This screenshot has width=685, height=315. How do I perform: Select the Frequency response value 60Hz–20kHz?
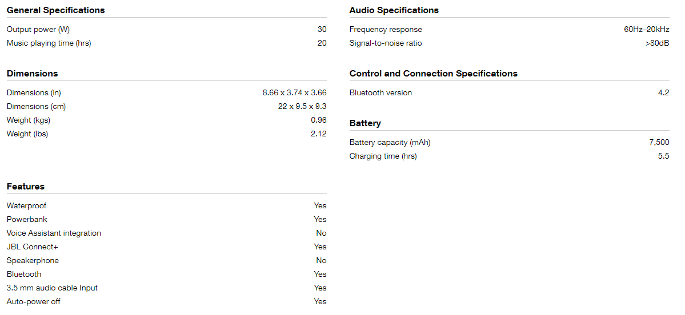647,30
